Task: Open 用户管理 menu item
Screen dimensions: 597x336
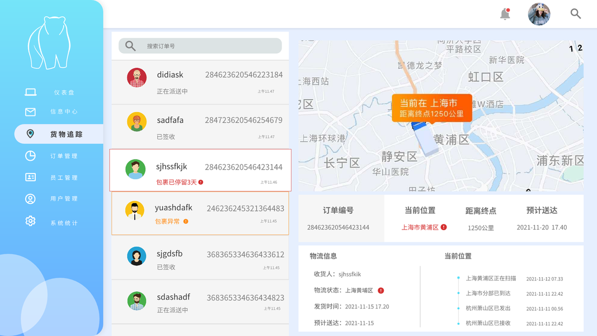Action: (x=64, y=198)
